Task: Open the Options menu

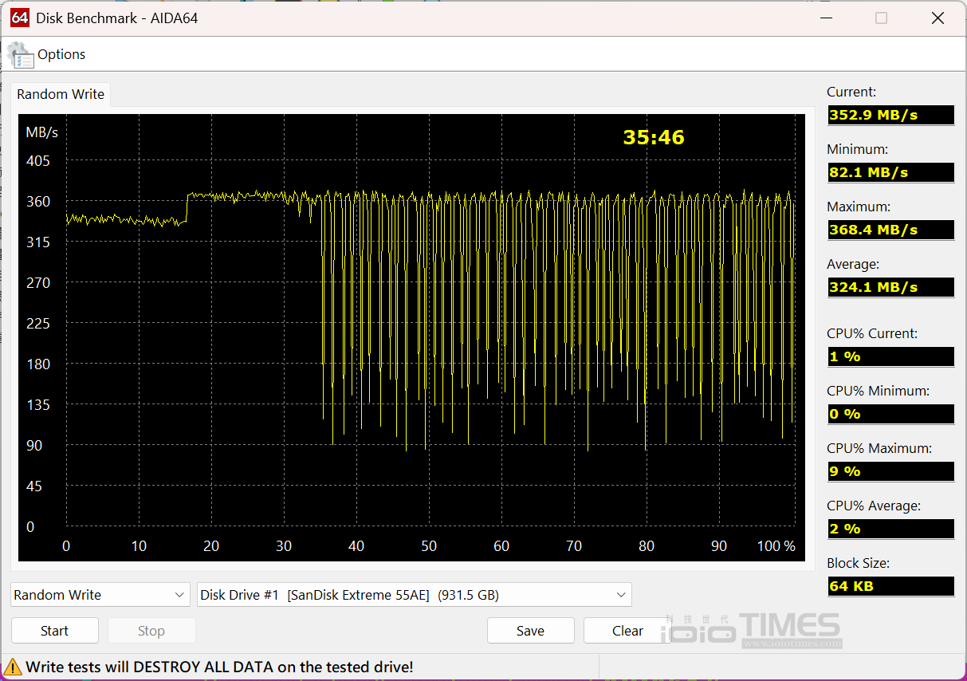Action: [61, 54]
